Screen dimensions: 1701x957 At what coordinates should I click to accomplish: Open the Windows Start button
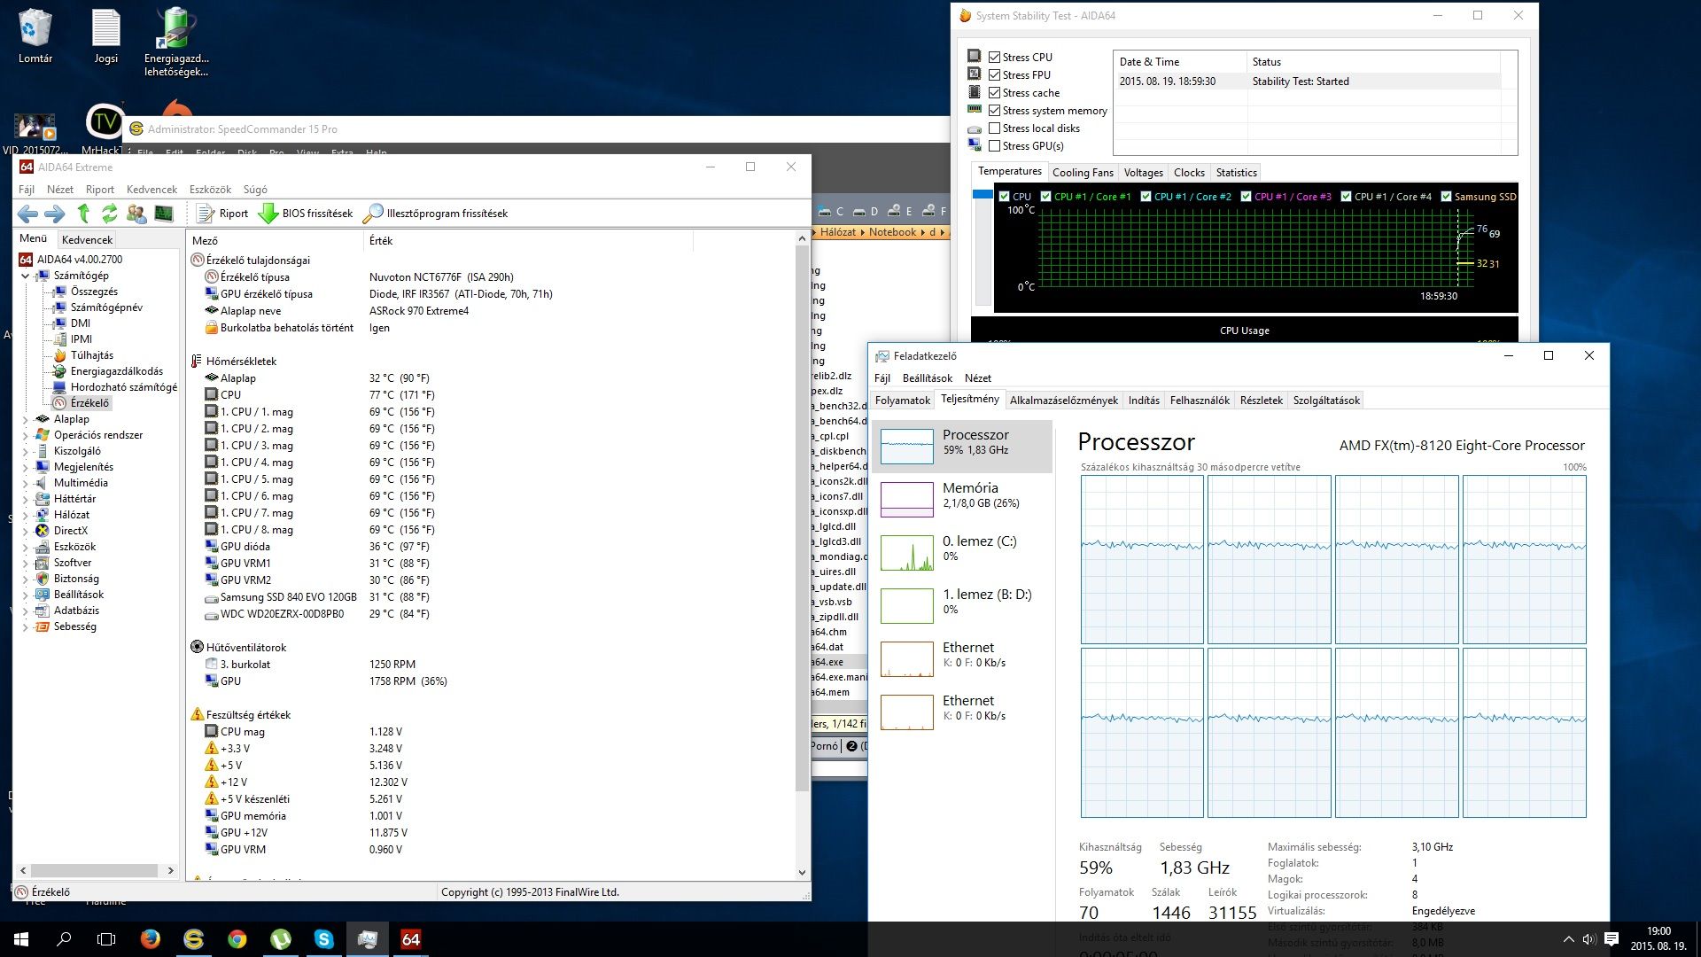coord(21,939)
